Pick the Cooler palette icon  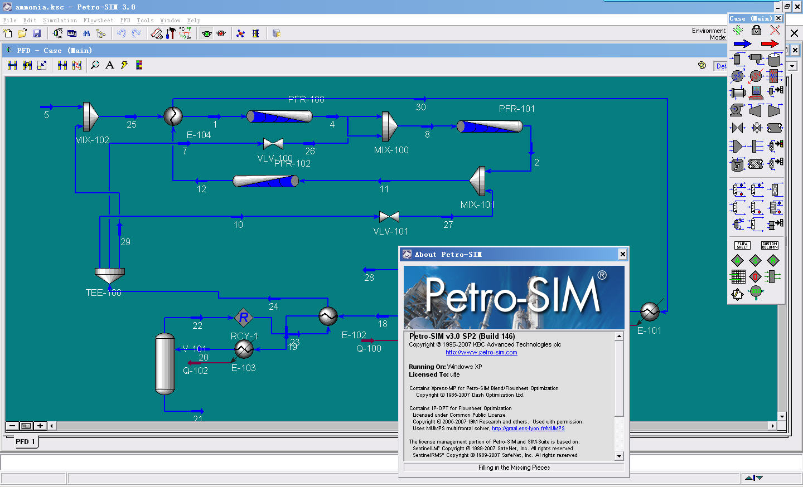click(x=737, y=76)
